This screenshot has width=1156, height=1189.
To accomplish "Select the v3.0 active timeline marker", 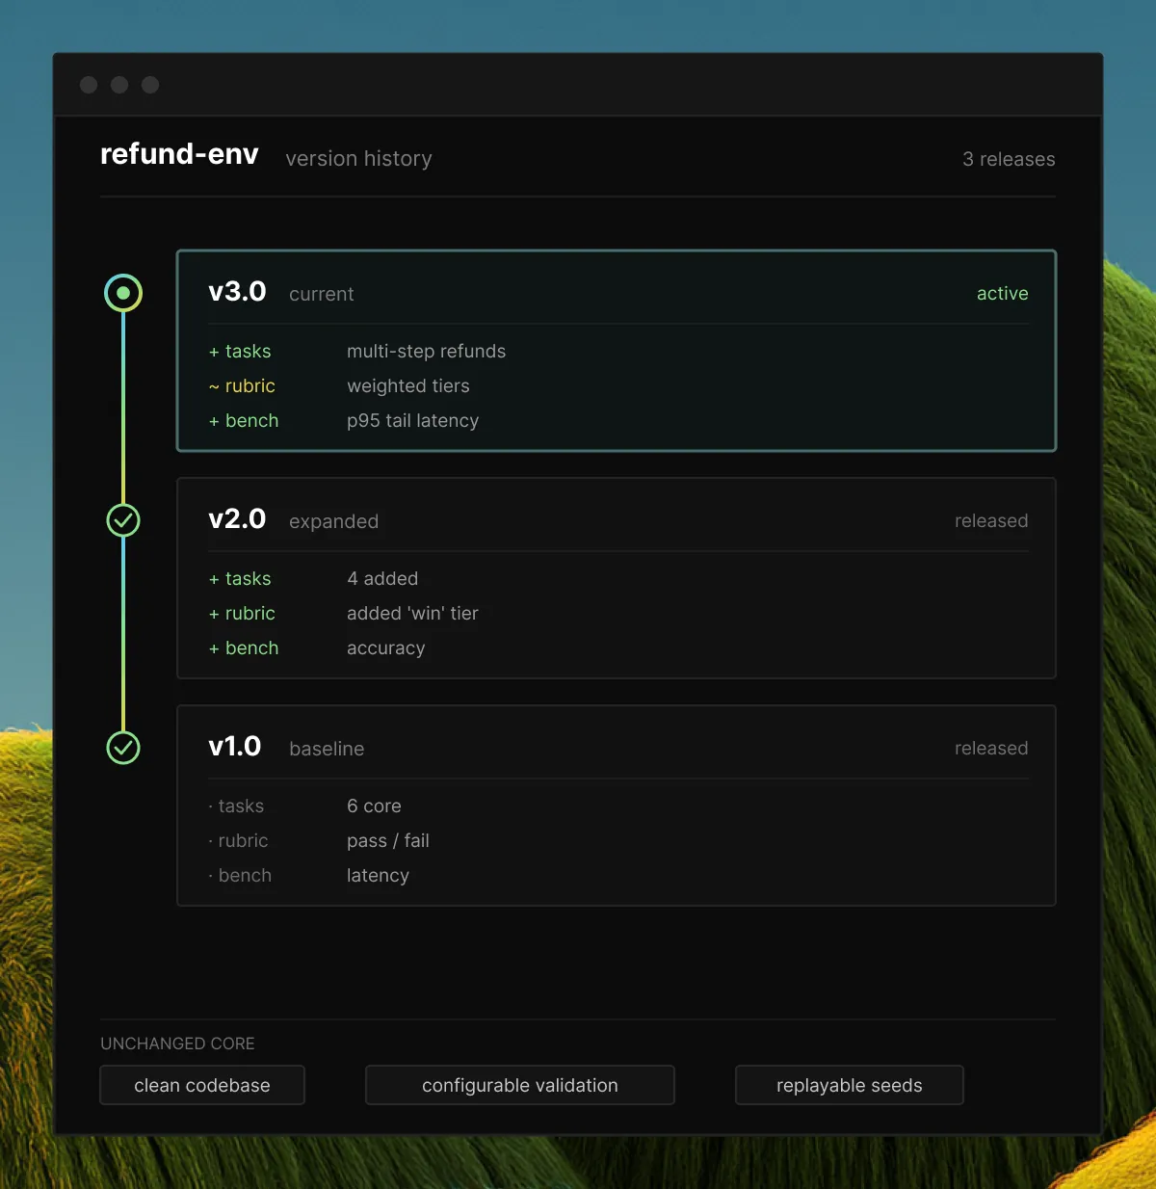I will (123, 293).
